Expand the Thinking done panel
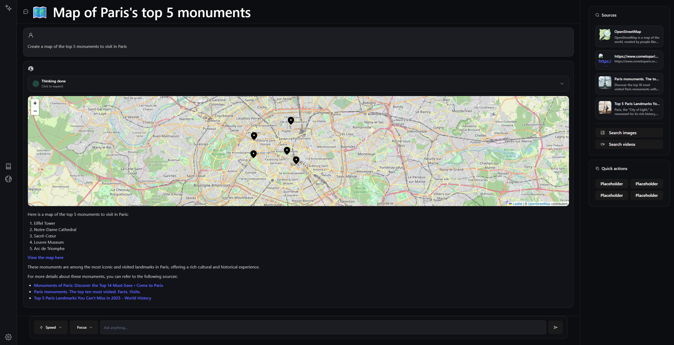The height and width of the screenshot is (345, 674). pos(298,84)
